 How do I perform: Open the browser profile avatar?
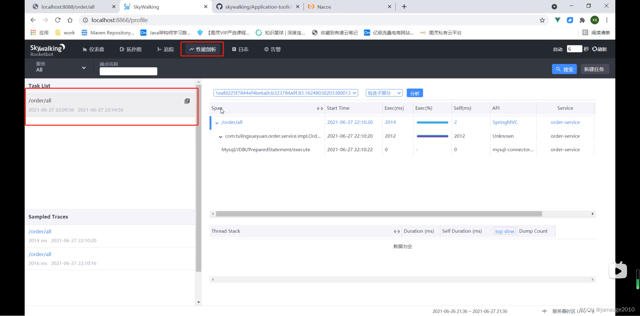coord(595,20)
